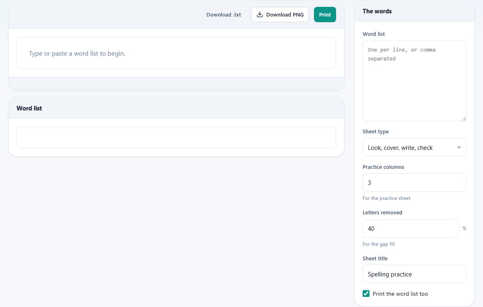Click the Download .txt link
The image size is (483, 307).
(224, 15)
